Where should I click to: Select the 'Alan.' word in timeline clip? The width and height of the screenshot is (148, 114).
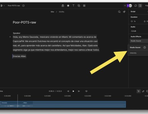(25, 103)
